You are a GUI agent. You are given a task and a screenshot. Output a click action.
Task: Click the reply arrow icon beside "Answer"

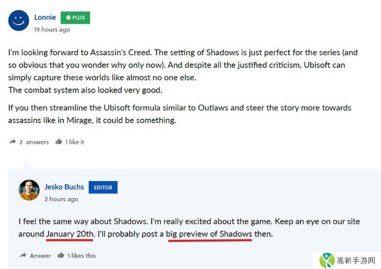[23, 255]
